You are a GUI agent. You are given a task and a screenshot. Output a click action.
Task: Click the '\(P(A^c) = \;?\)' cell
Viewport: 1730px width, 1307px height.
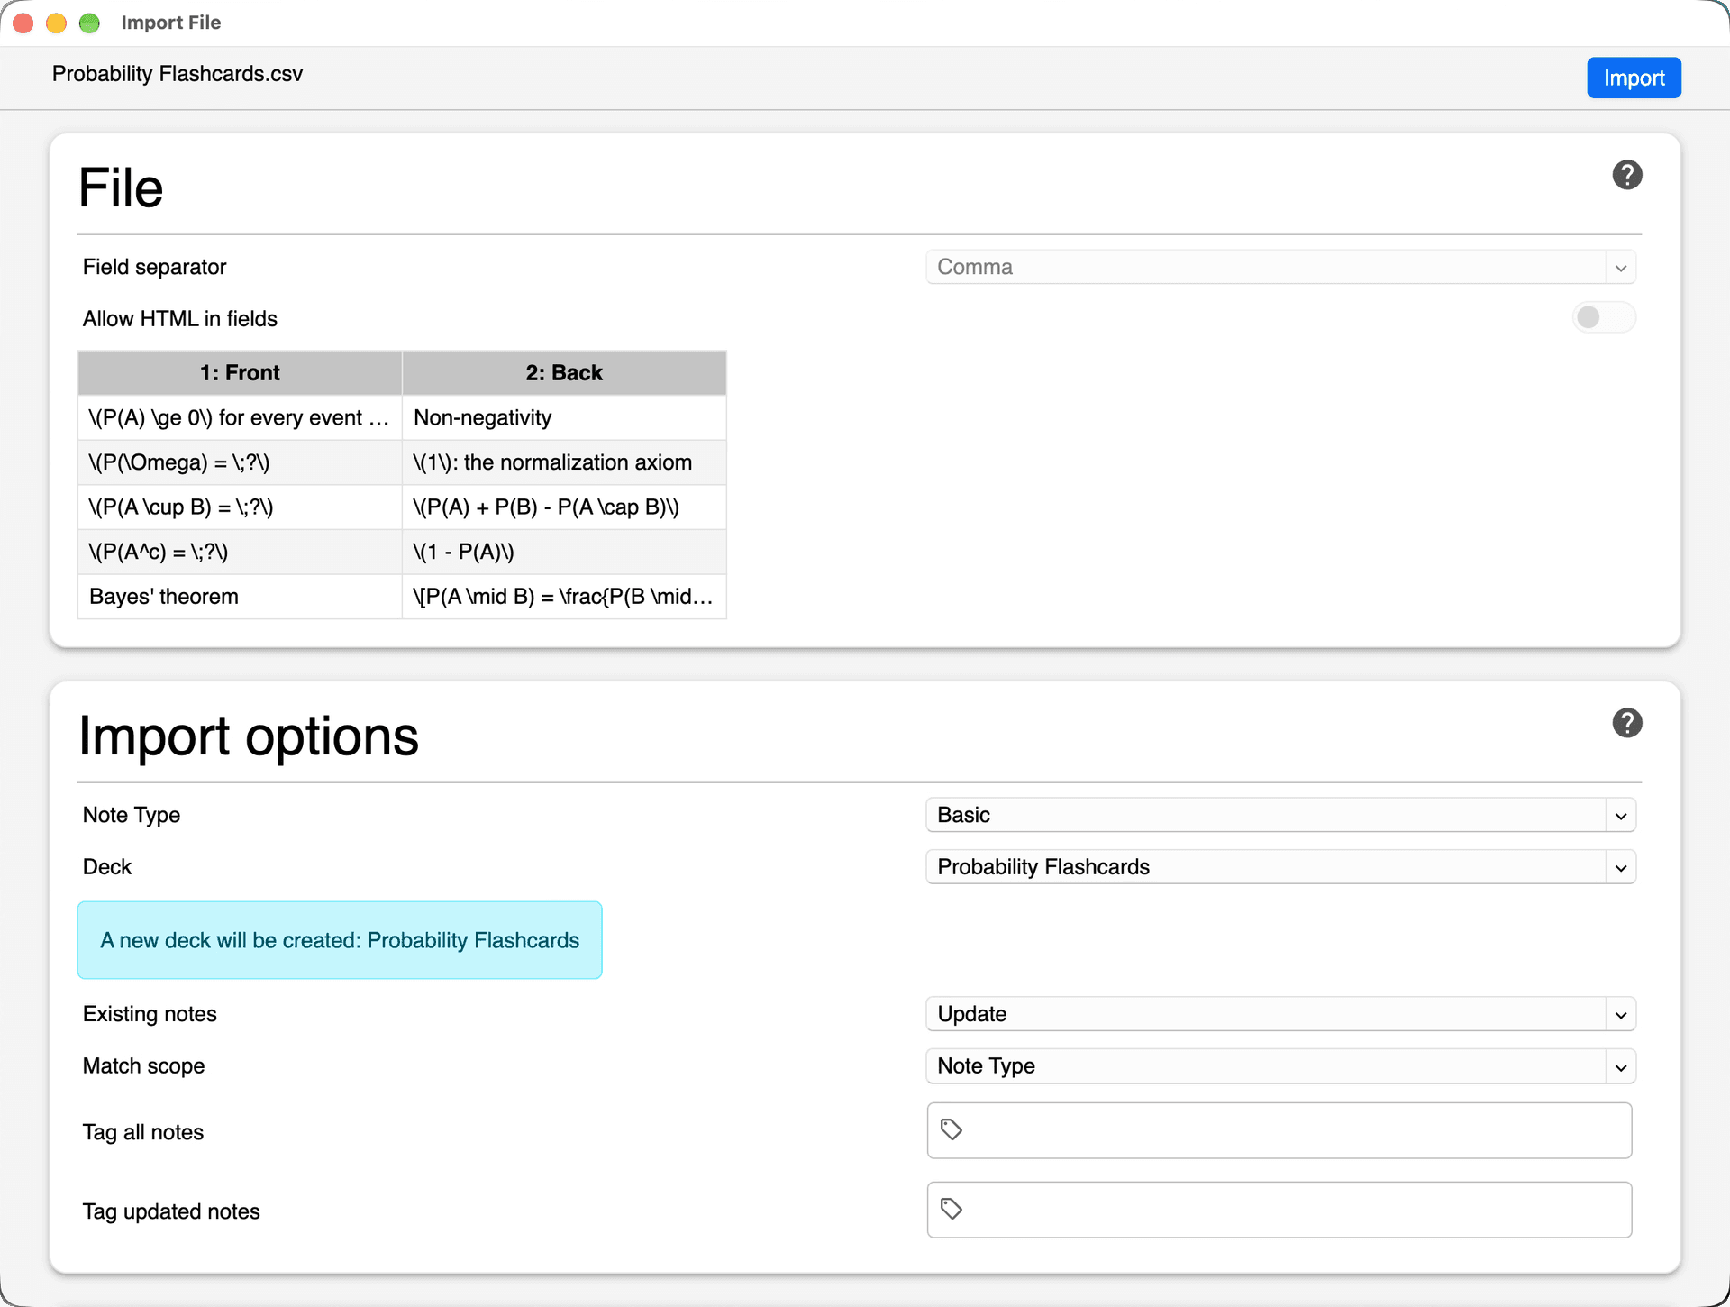(x=240, y=552)
